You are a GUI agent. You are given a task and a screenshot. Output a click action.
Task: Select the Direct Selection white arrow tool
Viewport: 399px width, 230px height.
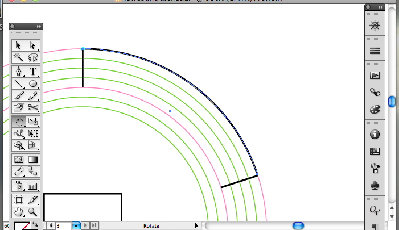coord(33,45)
